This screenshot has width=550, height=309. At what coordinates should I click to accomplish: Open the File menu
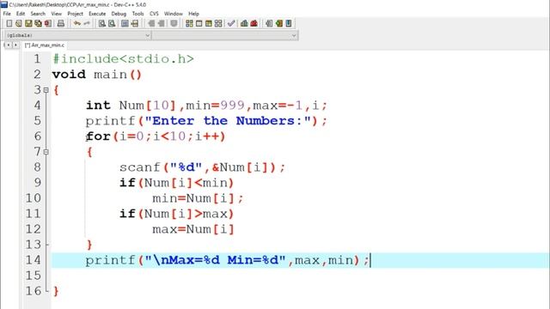(x=7, y=14)
